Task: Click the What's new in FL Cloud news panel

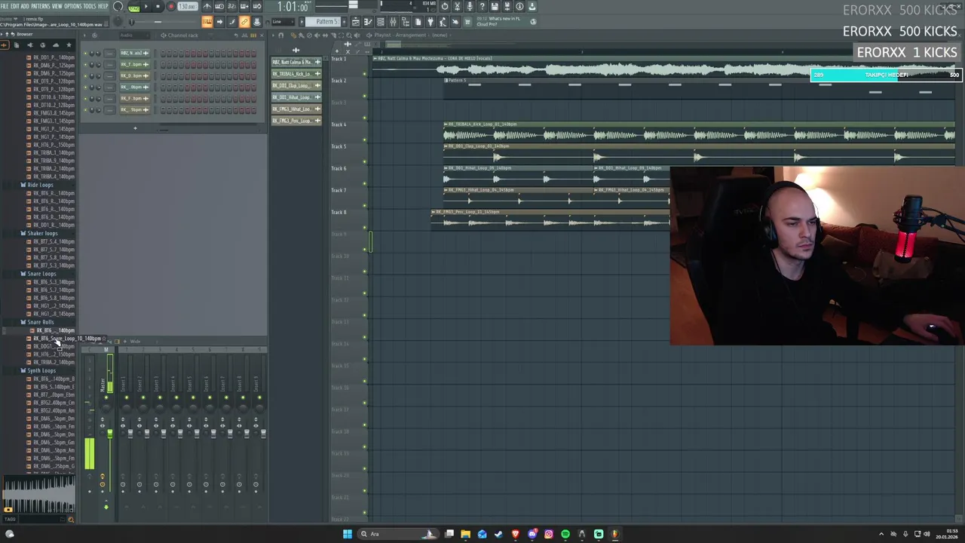Action: [x=504, y=21]
